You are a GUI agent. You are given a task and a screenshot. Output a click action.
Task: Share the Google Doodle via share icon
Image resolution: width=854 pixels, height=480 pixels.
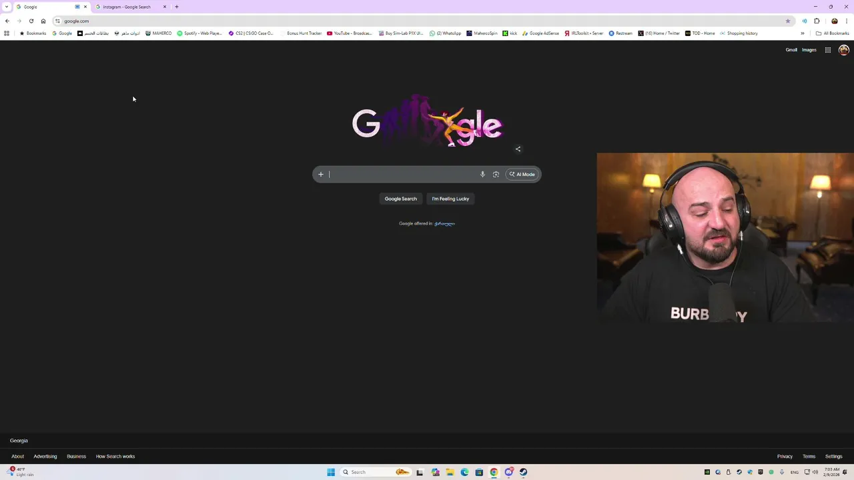tap(518, 149)
